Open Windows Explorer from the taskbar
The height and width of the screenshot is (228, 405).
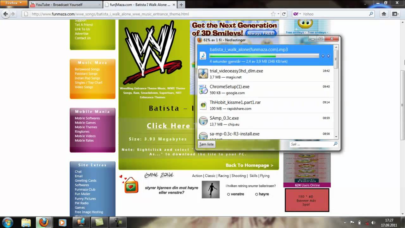tap(26, 222)
